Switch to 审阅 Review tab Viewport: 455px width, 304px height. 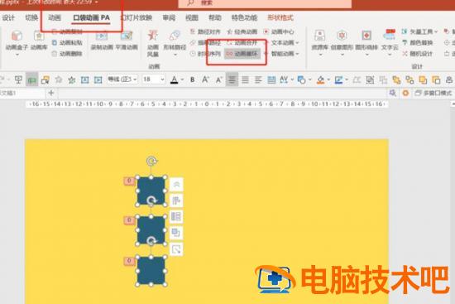click(x=169, y=17)
